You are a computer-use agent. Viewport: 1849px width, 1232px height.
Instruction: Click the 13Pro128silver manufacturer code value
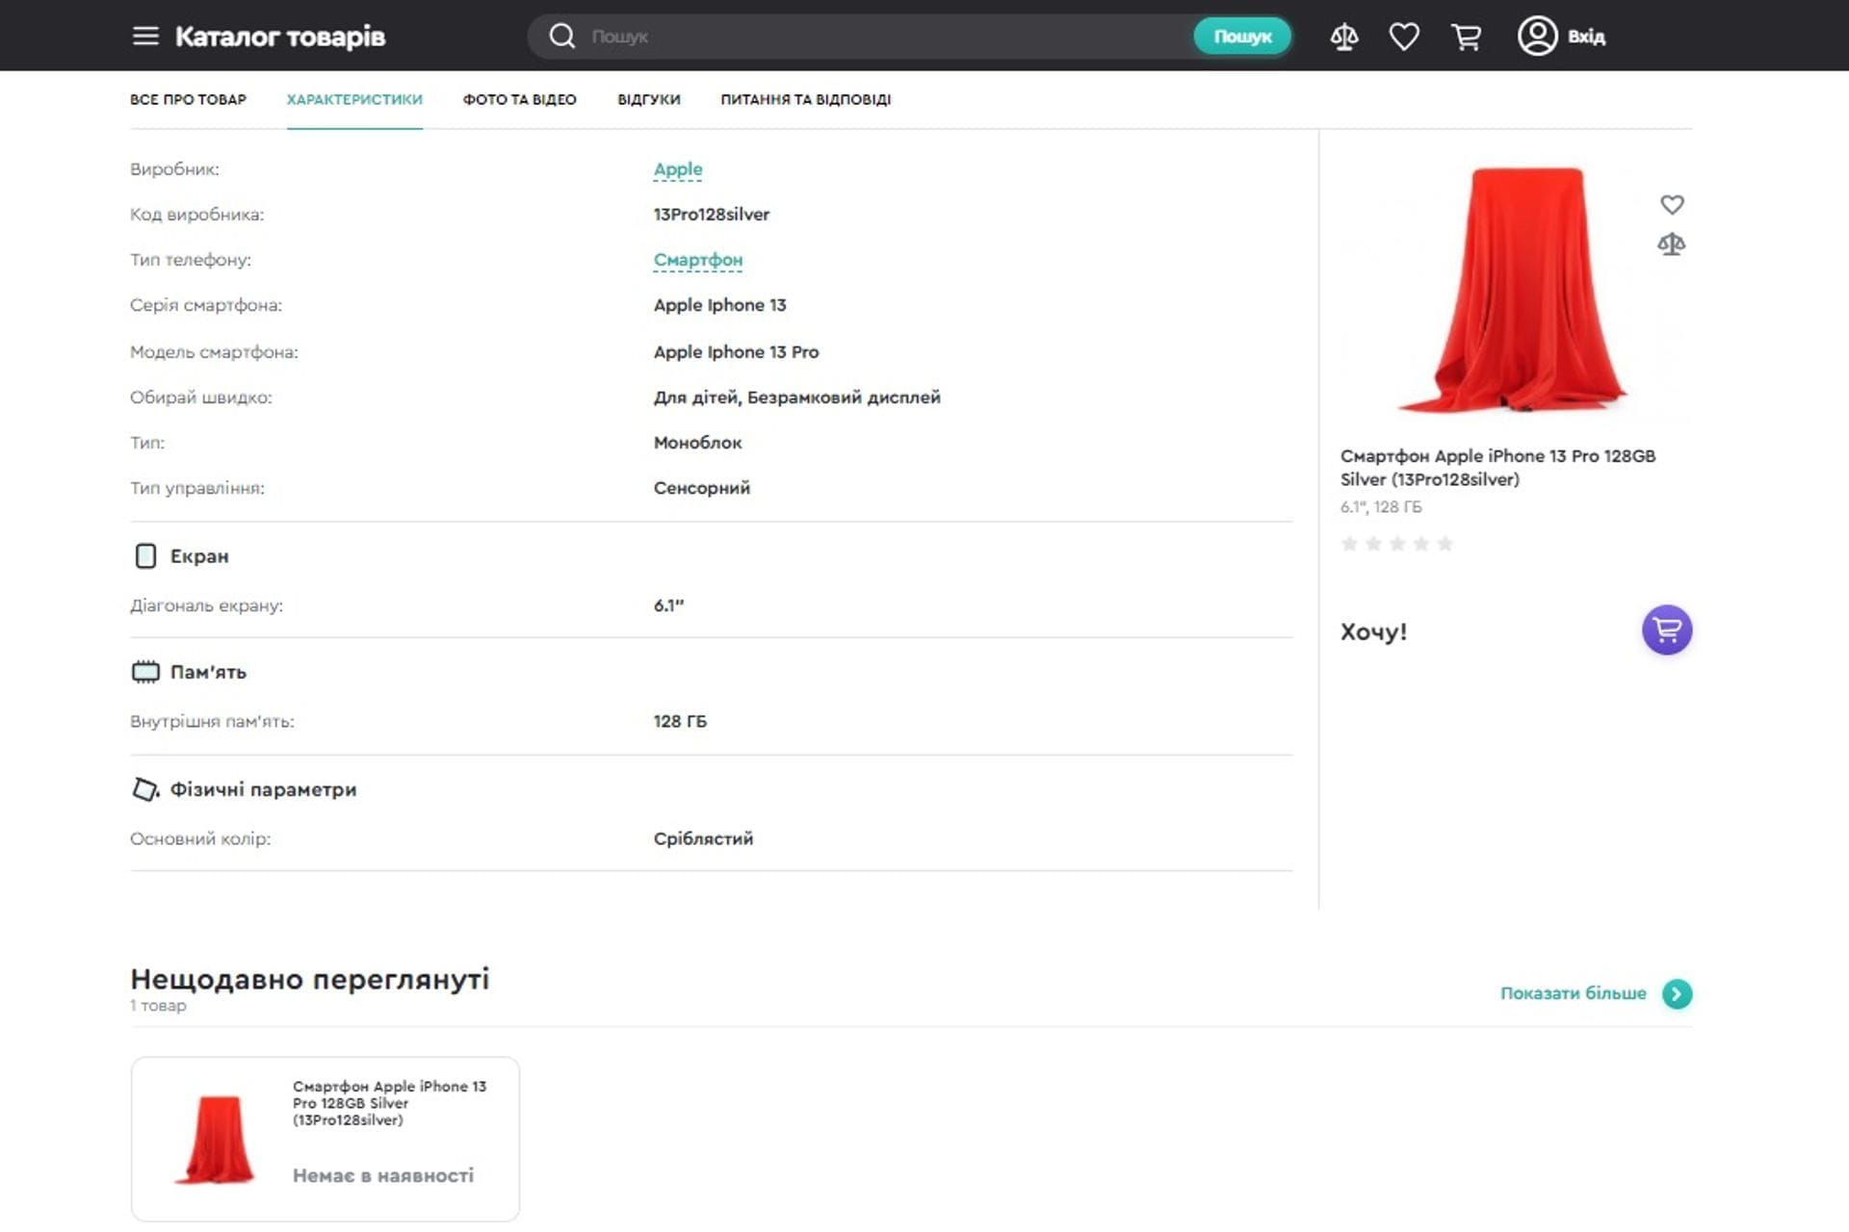[712, 215]
